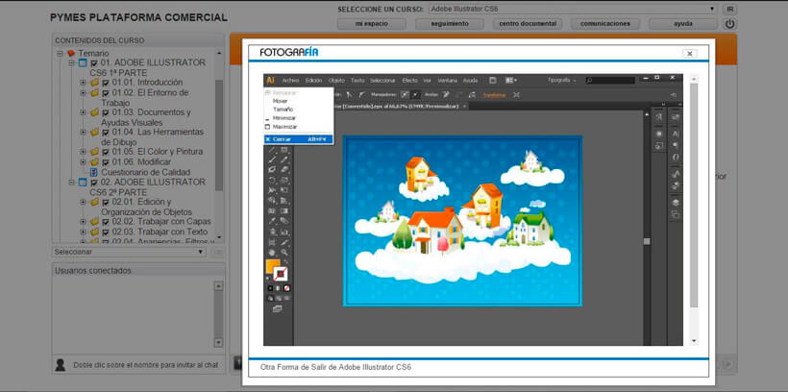Click the folder icon of 01.01. Introducción
The image size is (788, 392).
pos(94,82)
